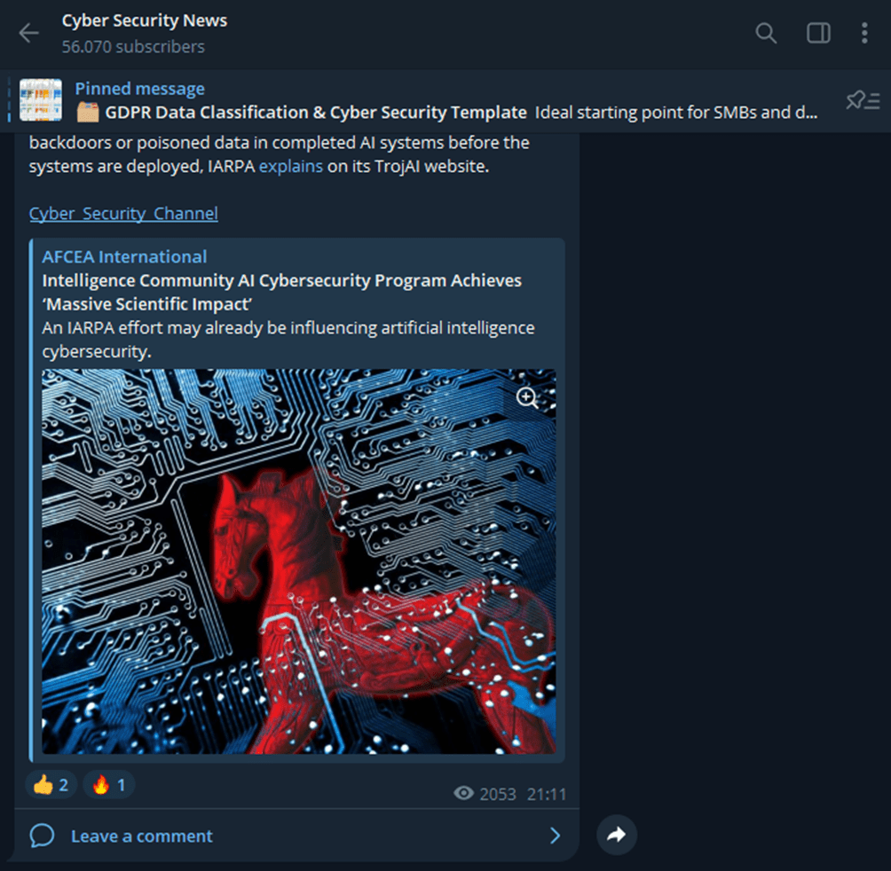This screenshot has width=891, height=871.
Task: Open search in the channel
Action: (x=765, y=33)
